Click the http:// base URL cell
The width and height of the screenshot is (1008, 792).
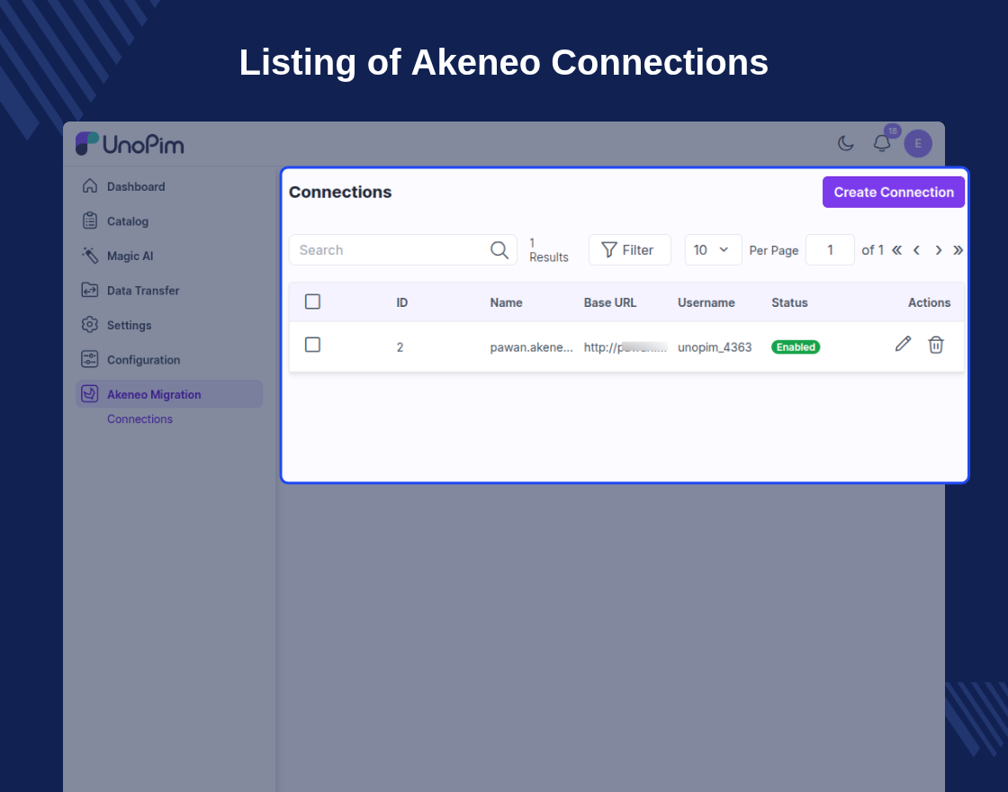click(x=625, y=347)
